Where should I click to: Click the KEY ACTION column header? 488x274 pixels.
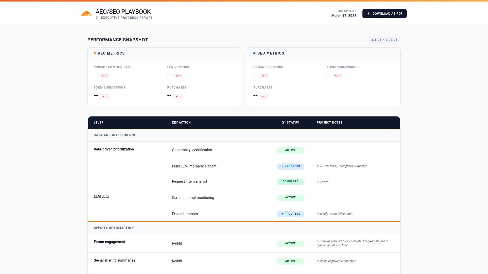point(181,123)
